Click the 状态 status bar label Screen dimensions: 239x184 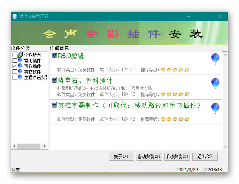click(16, 170)
